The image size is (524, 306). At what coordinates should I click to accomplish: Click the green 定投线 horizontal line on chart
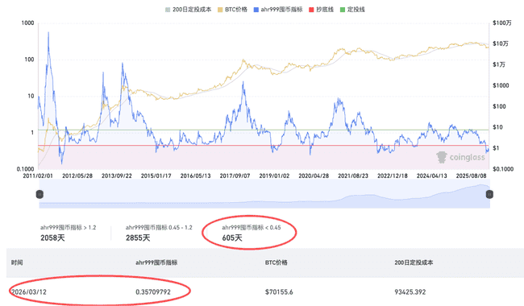tap(264, 130)
